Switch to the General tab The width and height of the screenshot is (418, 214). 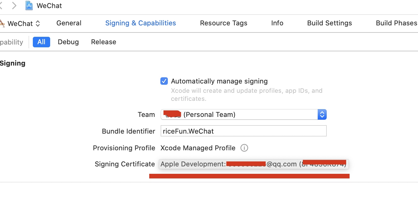click(69, 23)
